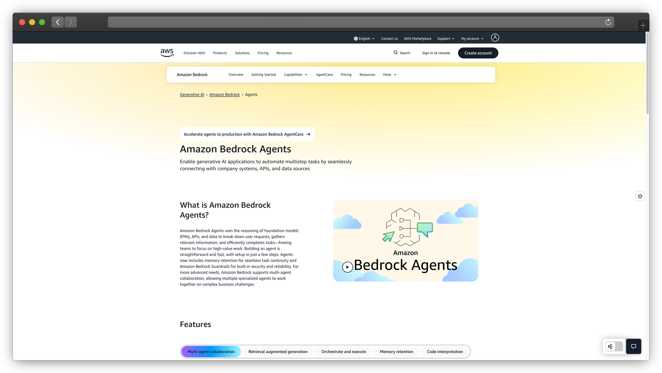The image size is (662, 373).
Task: Open a new tab with plus icon
Action: click(643, 25)
